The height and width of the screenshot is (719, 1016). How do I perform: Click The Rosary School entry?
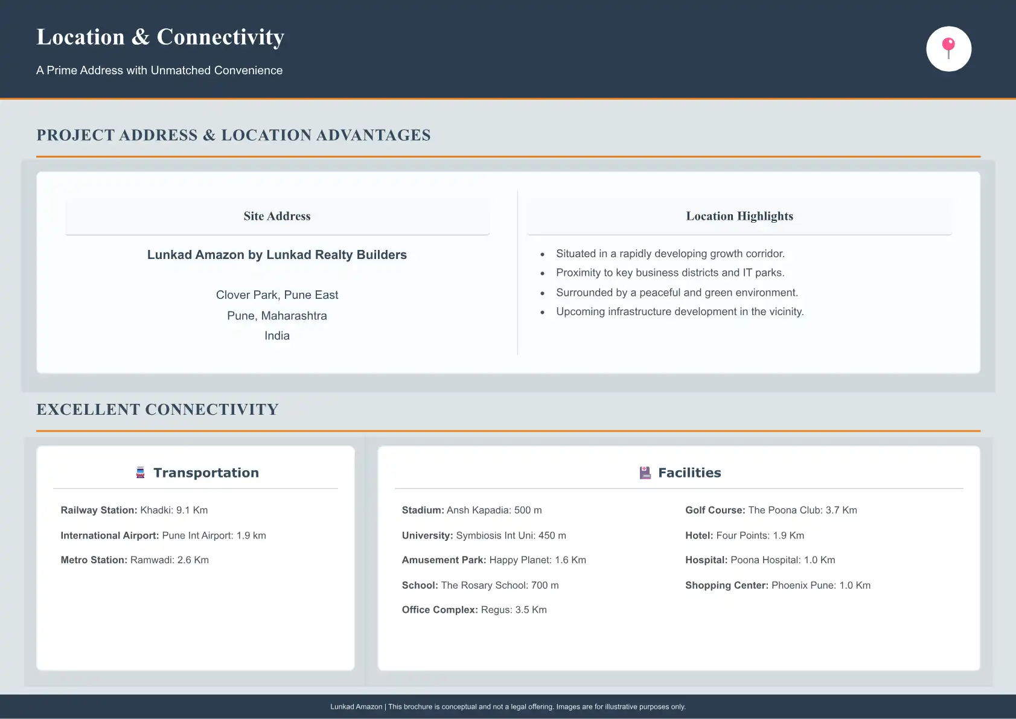click(x=480, y=586)
